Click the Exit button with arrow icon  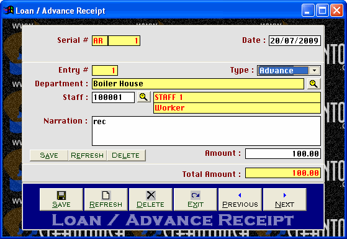[x=196, y=199]
